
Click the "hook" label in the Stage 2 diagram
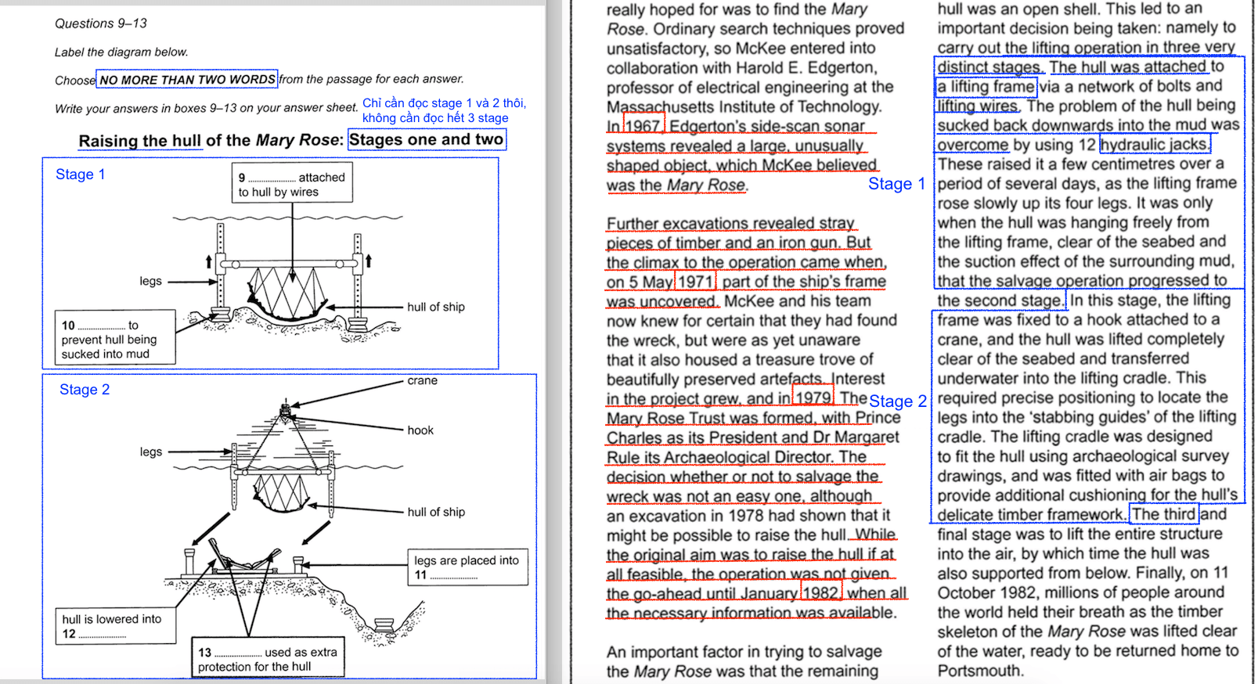click(420, 430)
